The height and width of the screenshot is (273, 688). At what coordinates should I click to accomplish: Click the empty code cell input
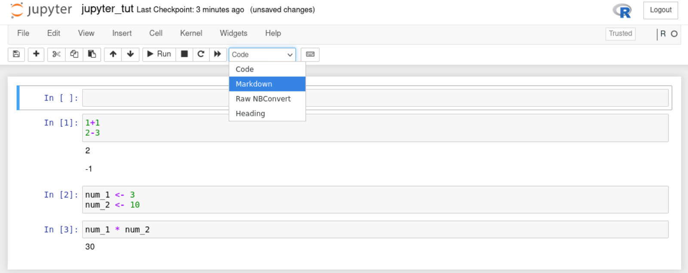pyautogui.click(x=375, y=98)
